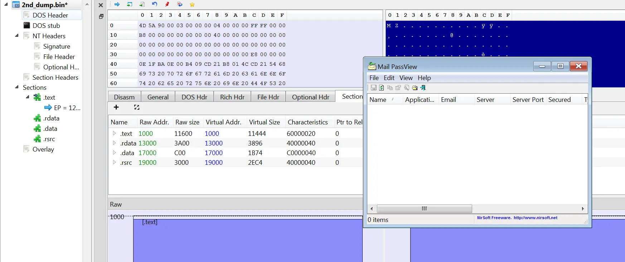
Task: Click the .rdata raw address 13000
Action: click(147, 143)
